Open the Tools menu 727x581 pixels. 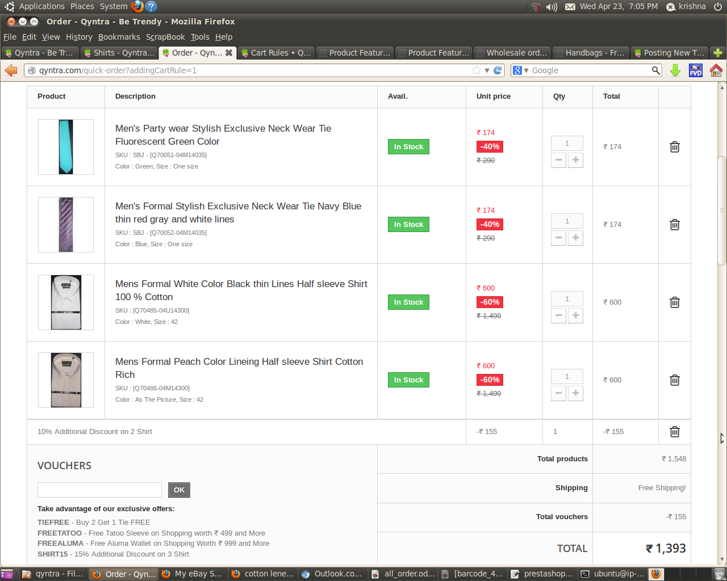tap(200, 37)
